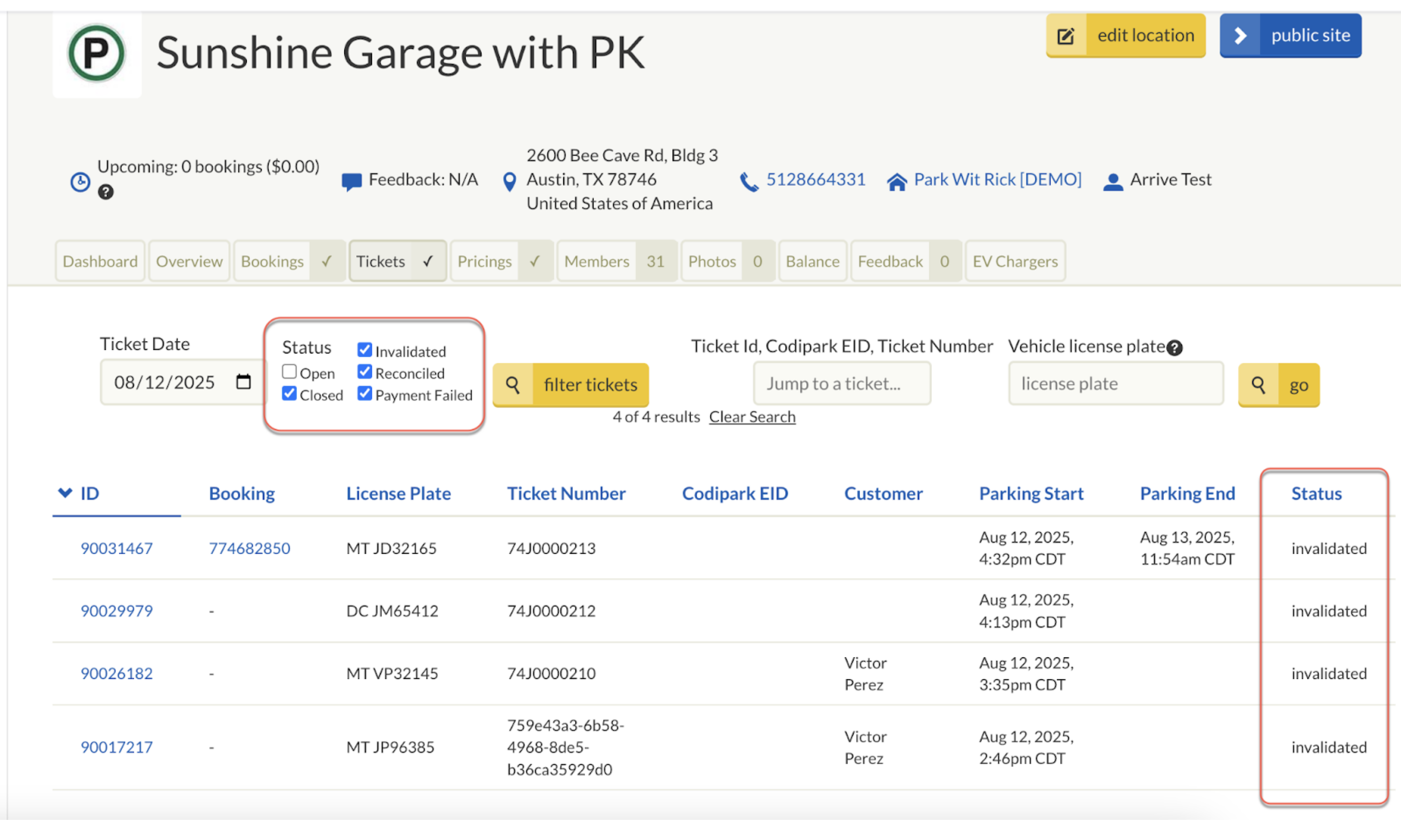
Task: Click the map pin address icon
Action: [509, 181]
